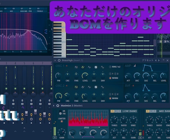Click the OSC 1 LEVEL knob
Image resolution: width=170 pixels, height=140 pixels.
pos(85,76)
